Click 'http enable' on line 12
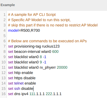Viewport: 107px width, 98px height. [x=24, y=73]
